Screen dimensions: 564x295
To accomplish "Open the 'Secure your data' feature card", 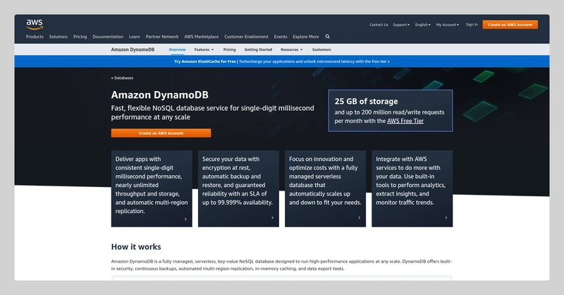I will click(238, 188).
